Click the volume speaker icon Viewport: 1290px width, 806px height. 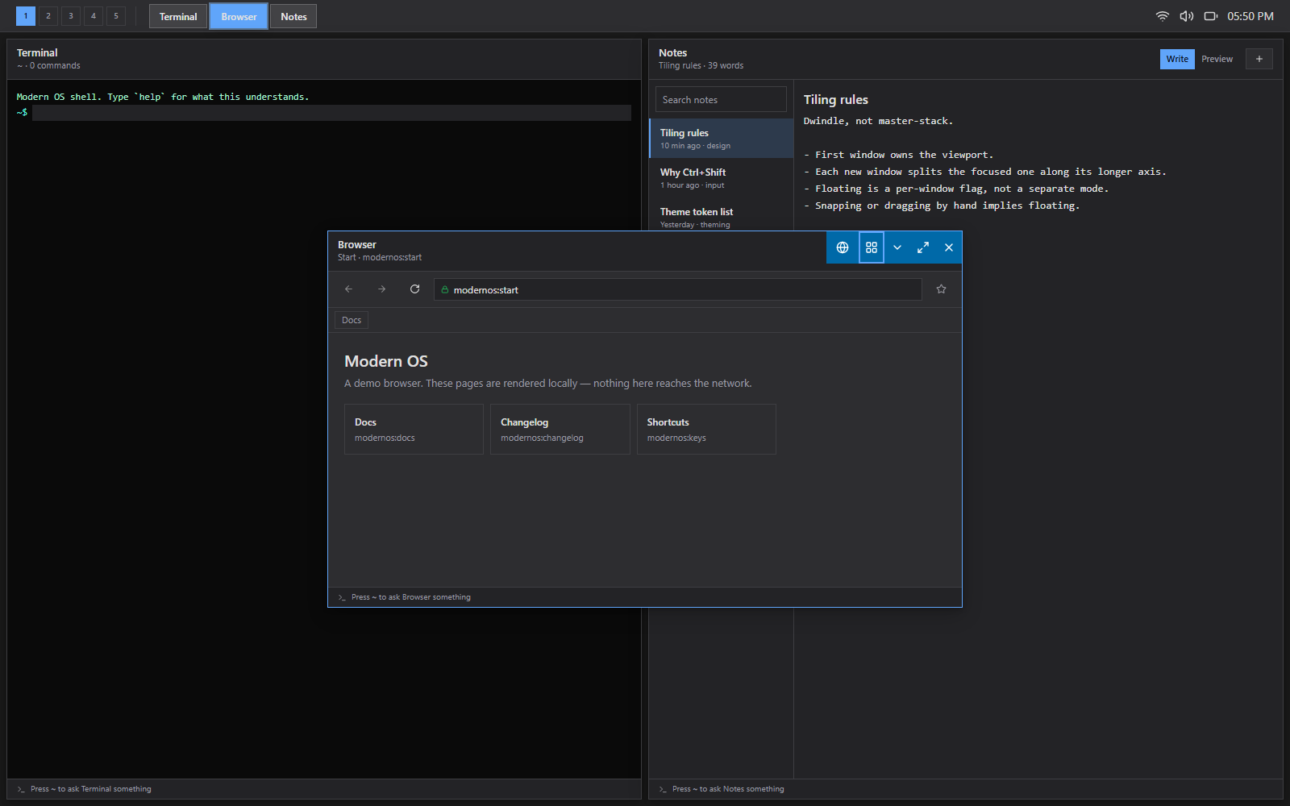pyautogui.click(x=1187, y=16)
